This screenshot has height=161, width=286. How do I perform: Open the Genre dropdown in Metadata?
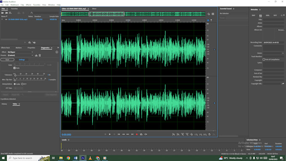273,53
